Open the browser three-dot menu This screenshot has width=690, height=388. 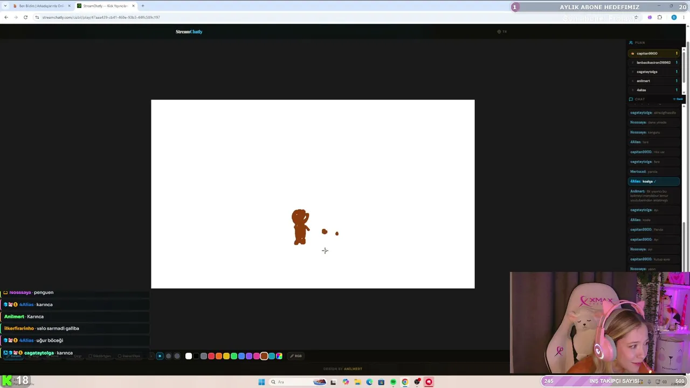(685, 17)
